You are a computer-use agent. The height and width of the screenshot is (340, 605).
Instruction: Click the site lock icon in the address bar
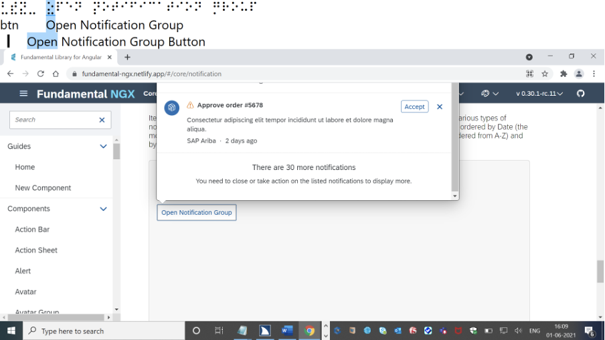click(74, 74)
